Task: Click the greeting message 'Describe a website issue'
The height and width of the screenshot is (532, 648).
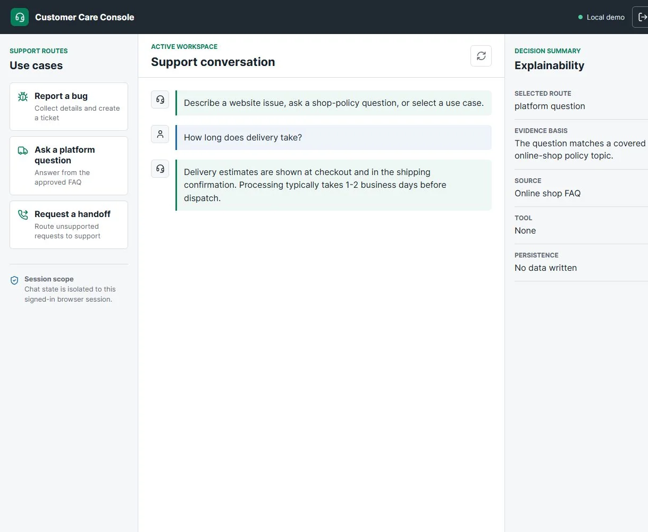Action: pos(334,103)
